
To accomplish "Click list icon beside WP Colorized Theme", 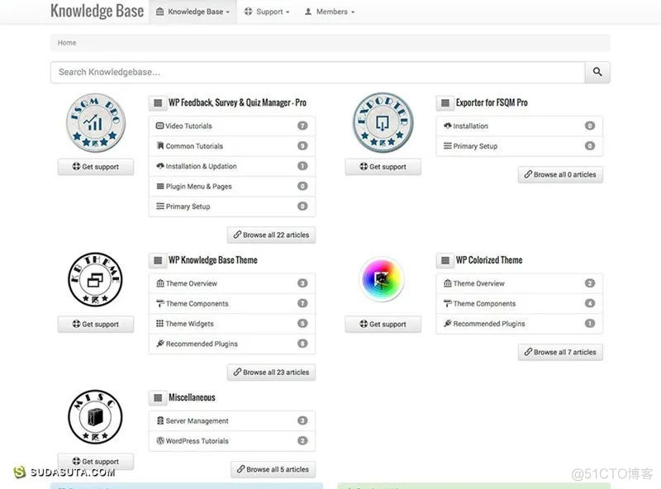I will (445, 260).
